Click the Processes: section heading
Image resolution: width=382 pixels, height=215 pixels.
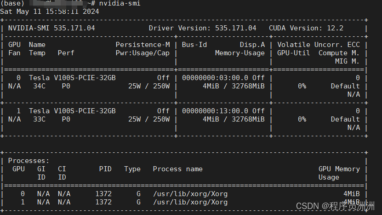click(29, 161)
